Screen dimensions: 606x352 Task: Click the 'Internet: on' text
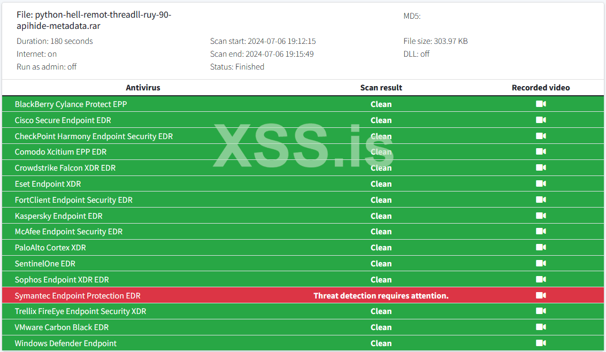(37, 53)
